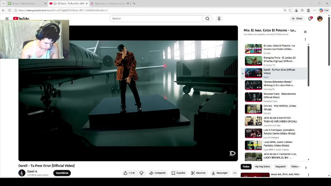Reload the current page
The width and height of the screenshot is (331, 186).
[10, 10]
